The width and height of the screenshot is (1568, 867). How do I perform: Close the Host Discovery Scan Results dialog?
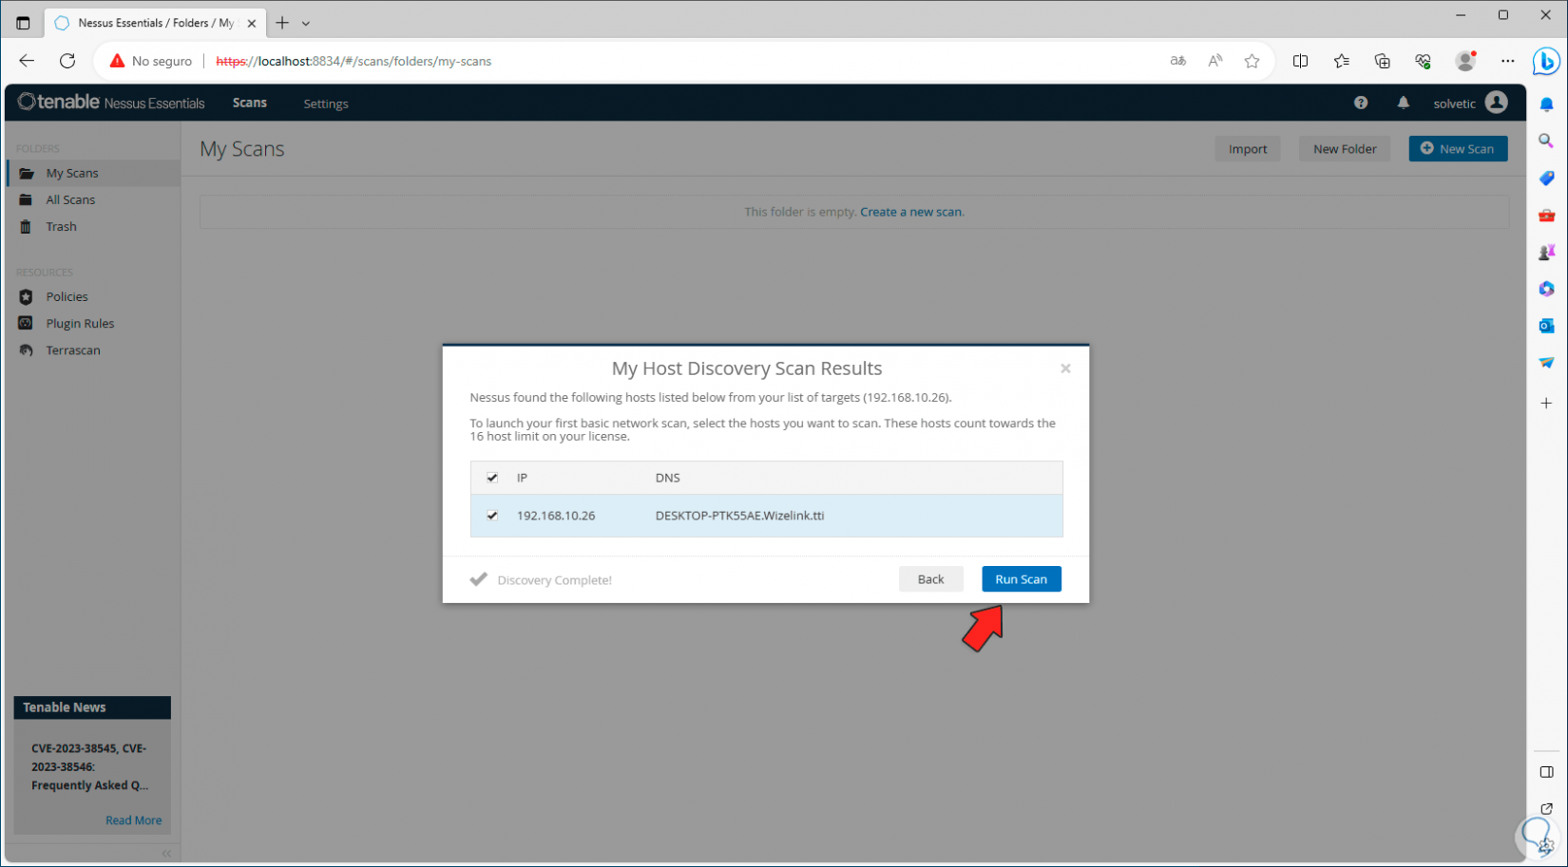pyautogui.click(x=1065, y=368)
